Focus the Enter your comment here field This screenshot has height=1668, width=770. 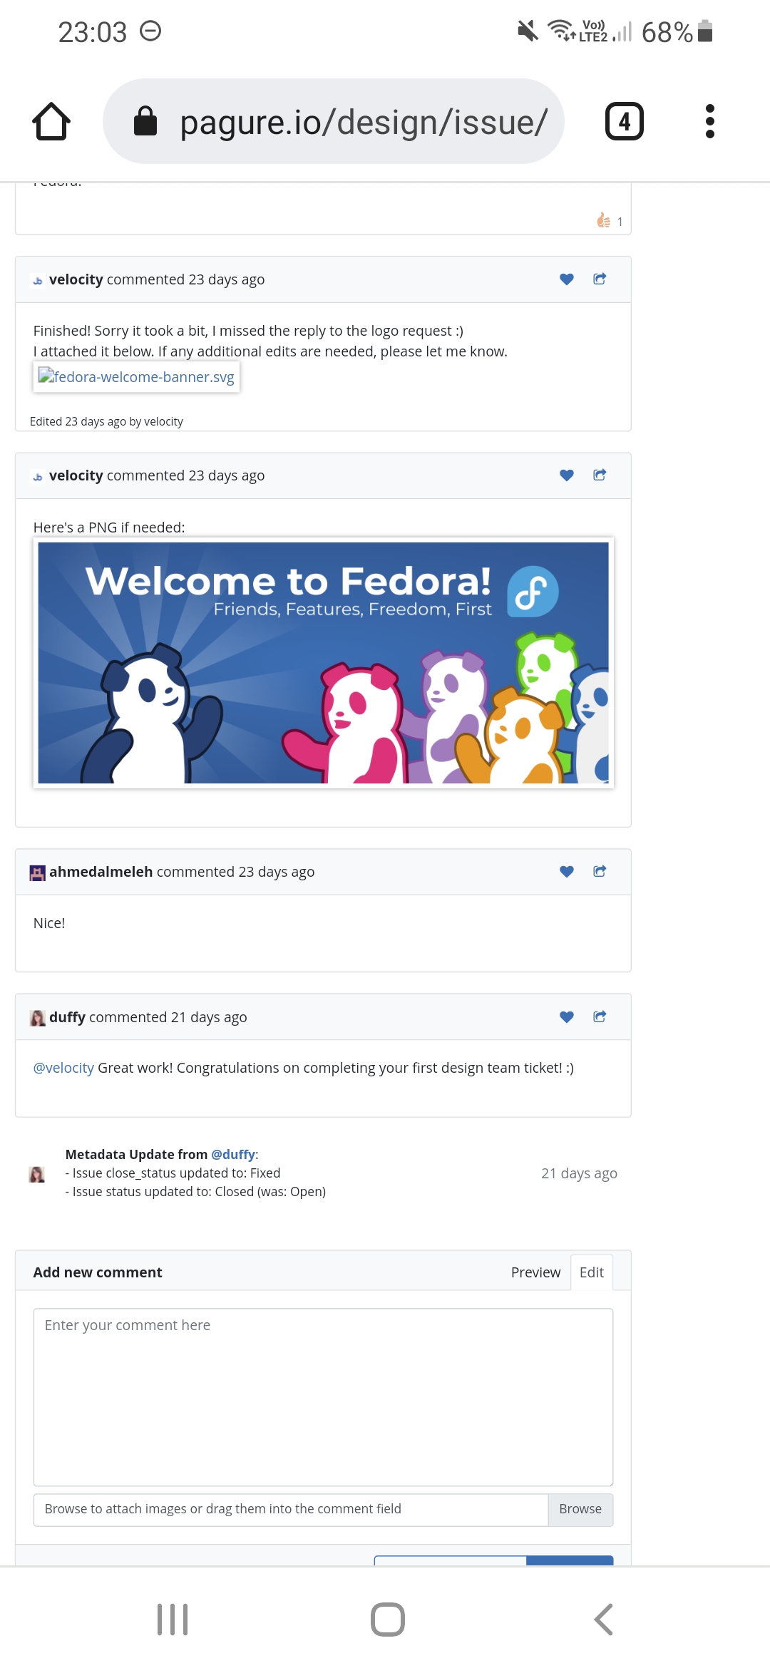point(323,1397)
